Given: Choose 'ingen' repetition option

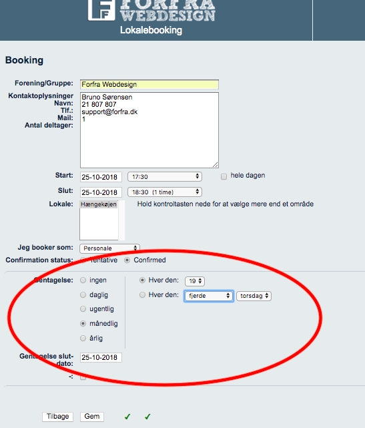Looking at the screenshot, I should coord(83,280).
